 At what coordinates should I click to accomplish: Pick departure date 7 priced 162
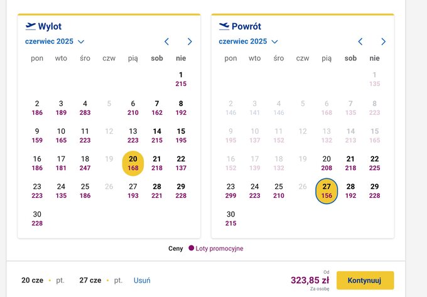coord(157,108)
